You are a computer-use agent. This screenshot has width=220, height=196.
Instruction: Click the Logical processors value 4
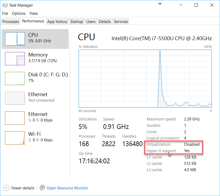185,138
